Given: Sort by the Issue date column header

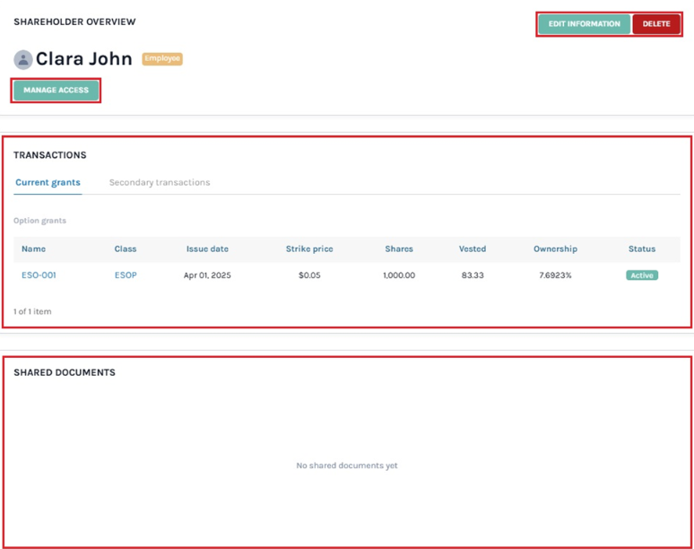Looking at the screenshot, I should tap(207, 248).
